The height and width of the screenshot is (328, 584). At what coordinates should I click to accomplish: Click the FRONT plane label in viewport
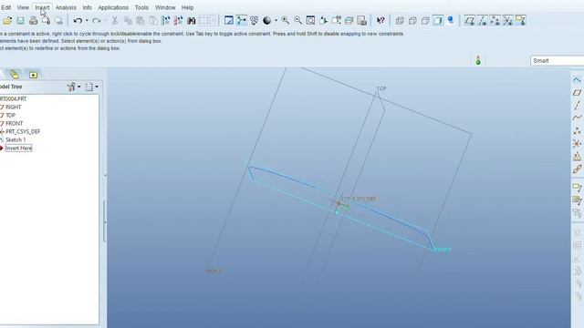point(443,250)
